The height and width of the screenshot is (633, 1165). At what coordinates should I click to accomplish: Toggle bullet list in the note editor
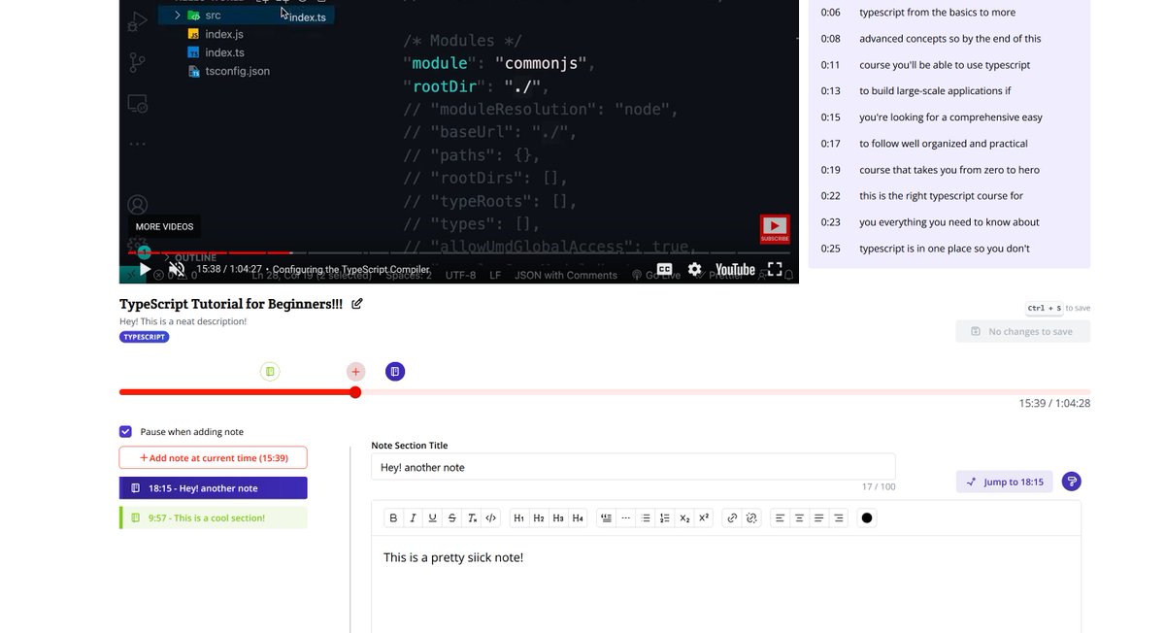646,518
